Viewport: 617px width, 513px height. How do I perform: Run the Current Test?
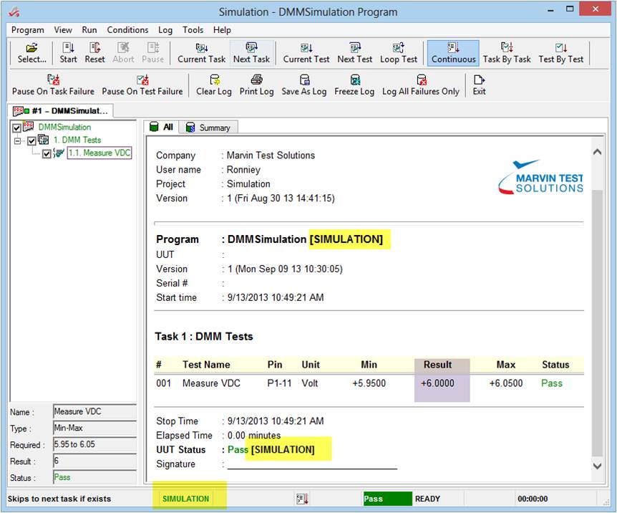(x=306, y=53)
